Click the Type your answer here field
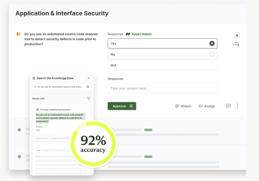Screen dimensions: 259x181 tap(163, 88)
